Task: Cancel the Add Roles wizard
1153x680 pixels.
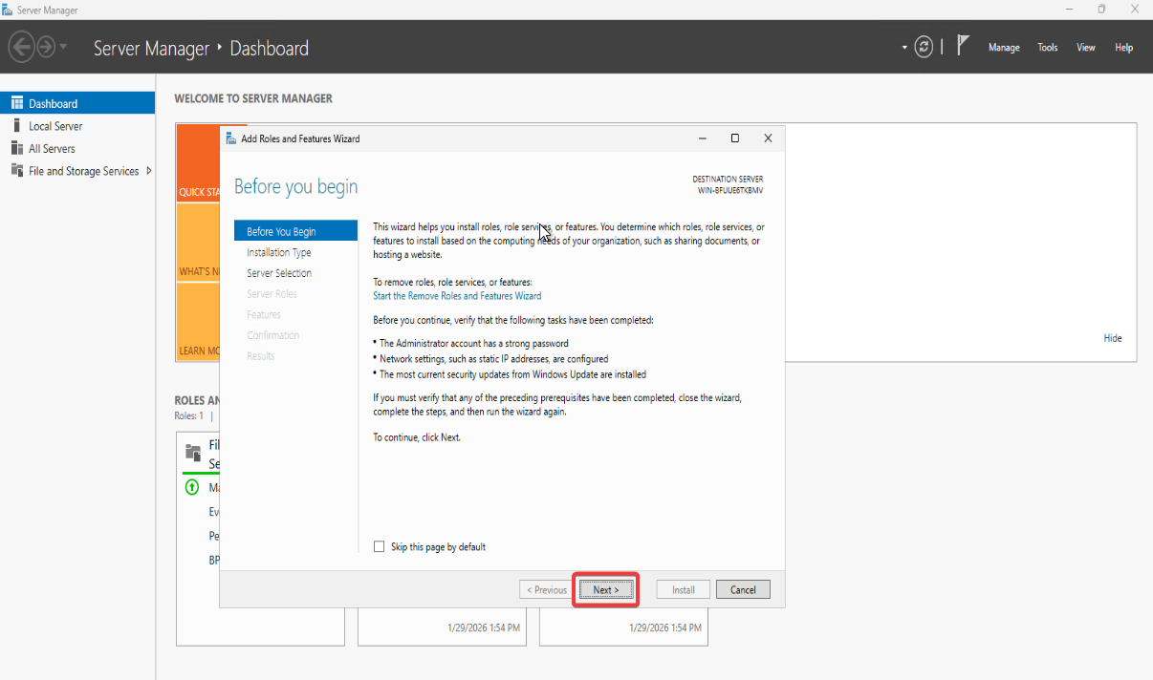Action: (x=743, y=590)
